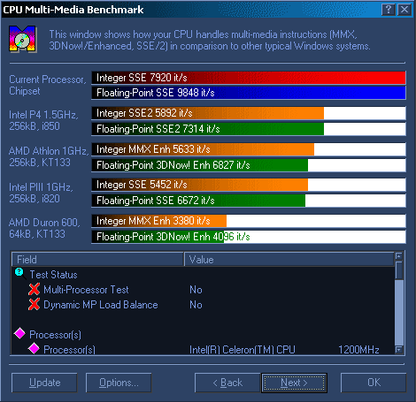The width and height of the screenshot is (416, 402).
Task: Click red X icon beside Multi-Processor Test
Action: [x=34, y=289]
